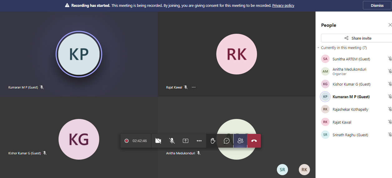Collapse the Currently in this meeting list
392x178 pixels.
(x=318, y=48)
